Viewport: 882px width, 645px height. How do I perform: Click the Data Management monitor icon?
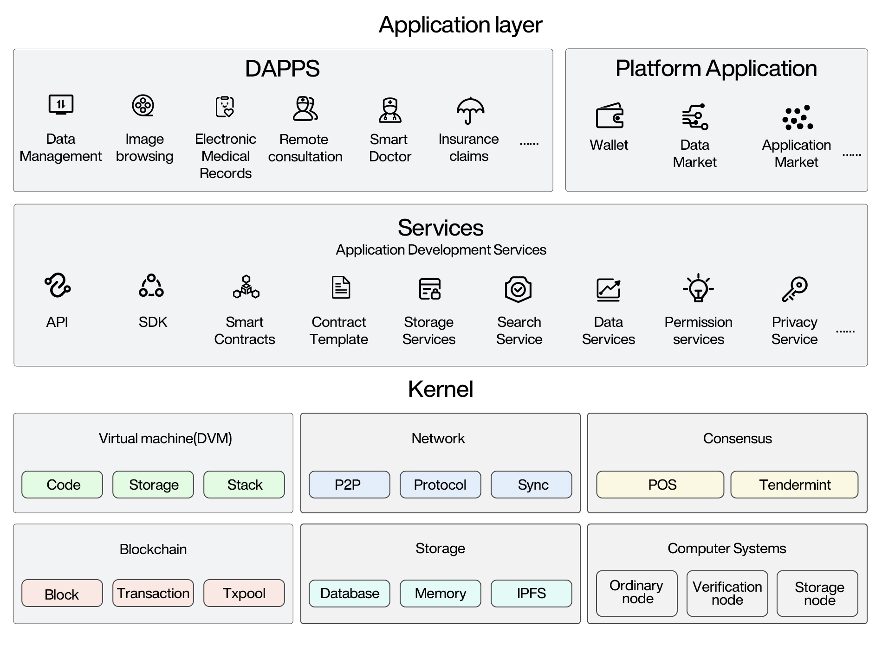[x=61, y=105]
